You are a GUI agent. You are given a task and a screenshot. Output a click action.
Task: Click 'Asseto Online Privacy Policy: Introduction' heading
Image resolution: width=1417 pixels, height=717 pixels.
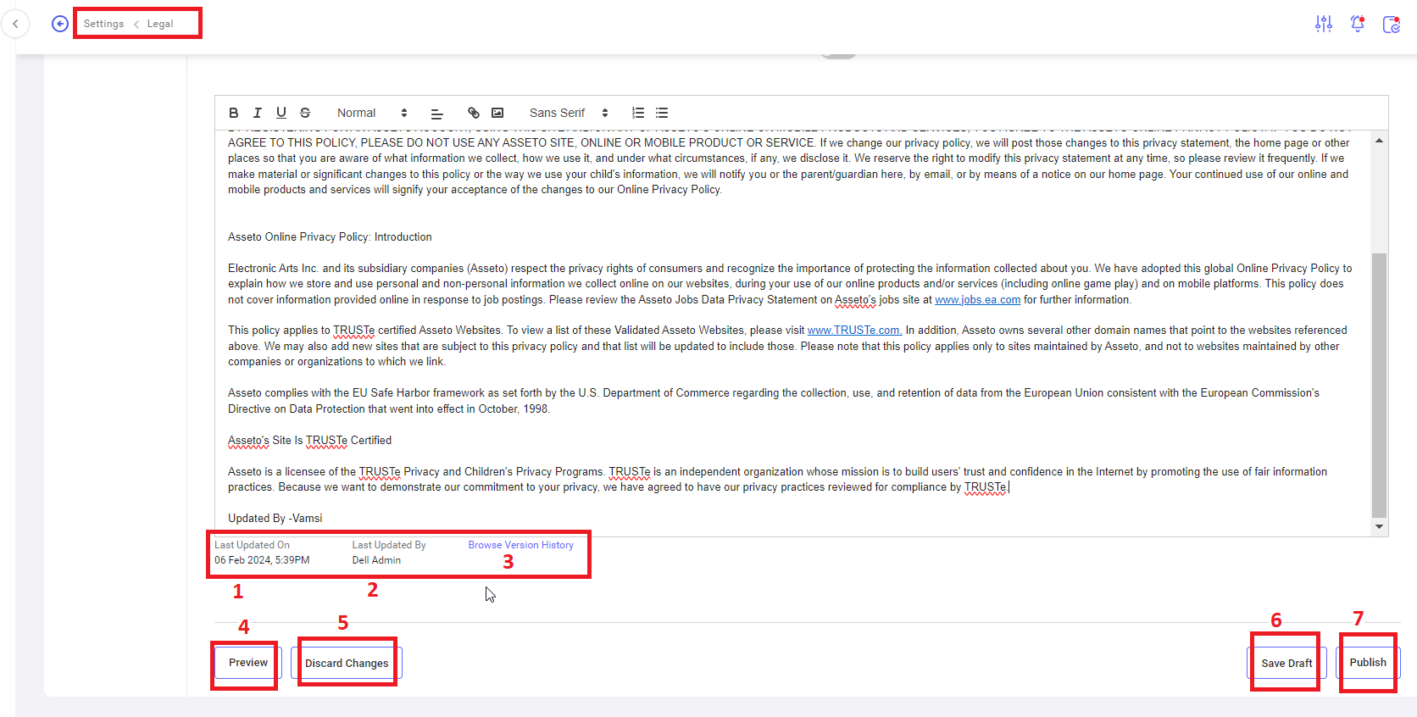click(330, 237)
